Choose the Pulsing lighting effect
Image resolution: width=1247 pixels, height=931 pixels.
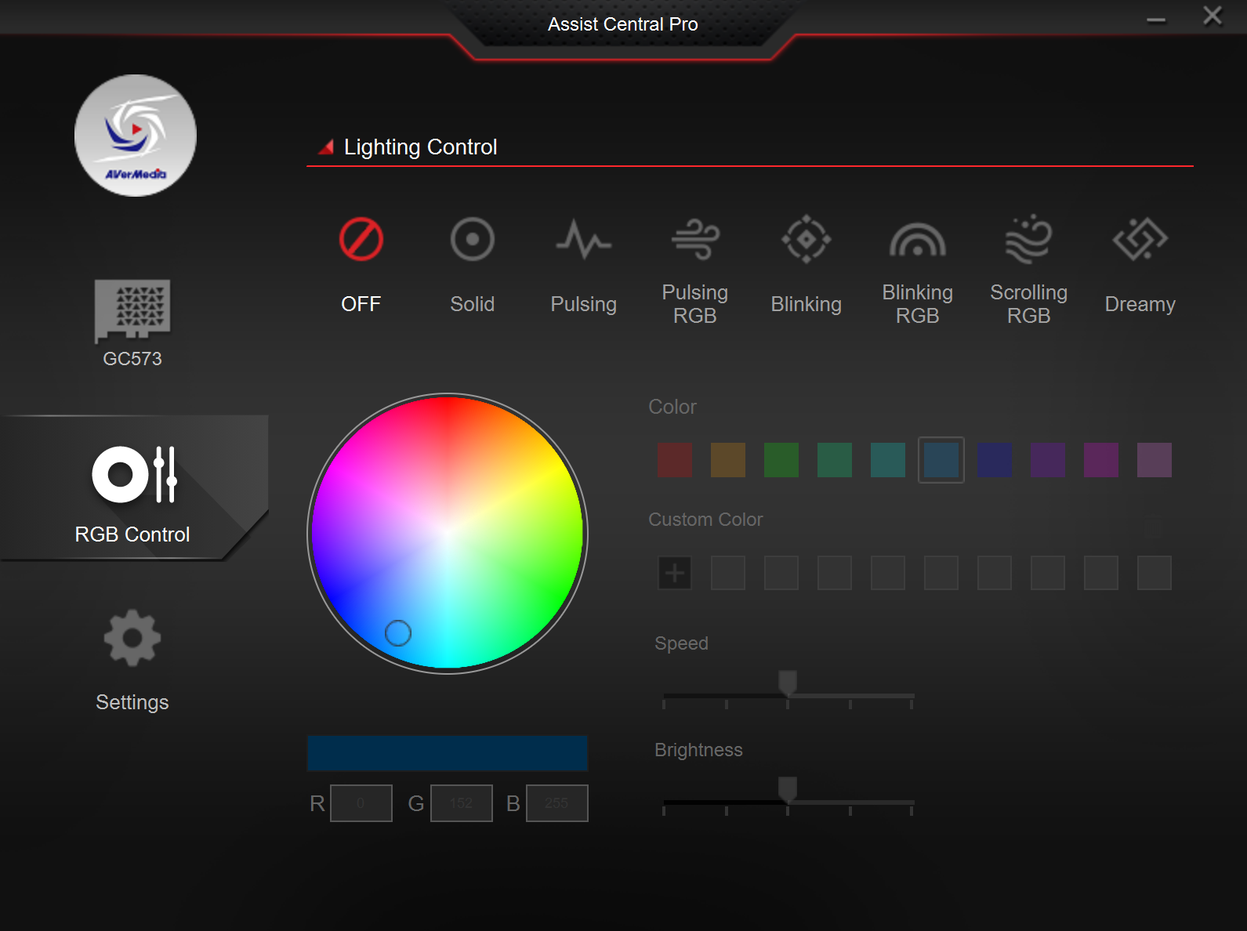coord(583,240)
